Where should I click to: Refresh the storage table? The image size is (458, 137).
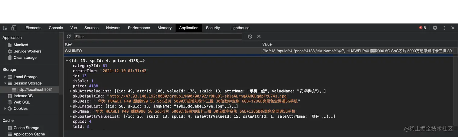(x=69, y=36)
